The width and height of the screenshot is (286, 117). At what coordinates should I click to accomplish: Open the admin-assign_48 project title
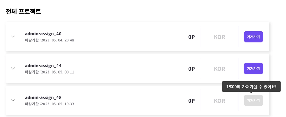[43, 98]
